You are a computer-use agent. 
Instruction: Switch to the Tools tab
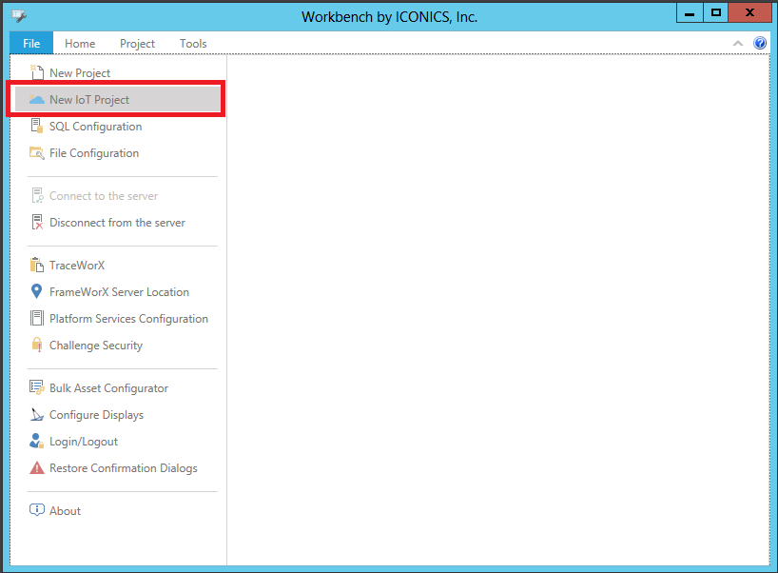(193, 43)
